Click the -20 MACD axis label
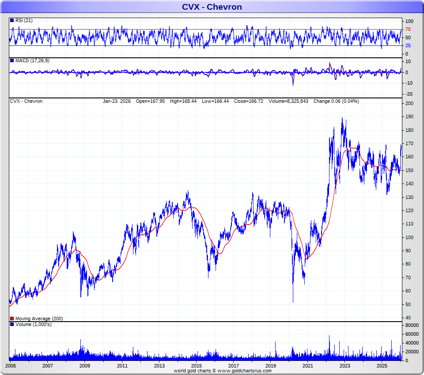The height and width of the screenshot is (375, 424). [x=409, y=94]
